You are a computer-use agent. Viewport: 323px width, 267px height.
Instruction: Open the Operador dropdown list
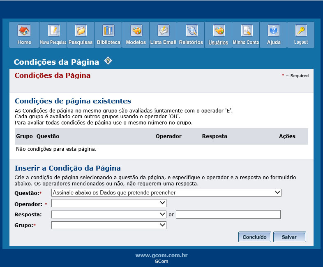[x=109, y=203]
